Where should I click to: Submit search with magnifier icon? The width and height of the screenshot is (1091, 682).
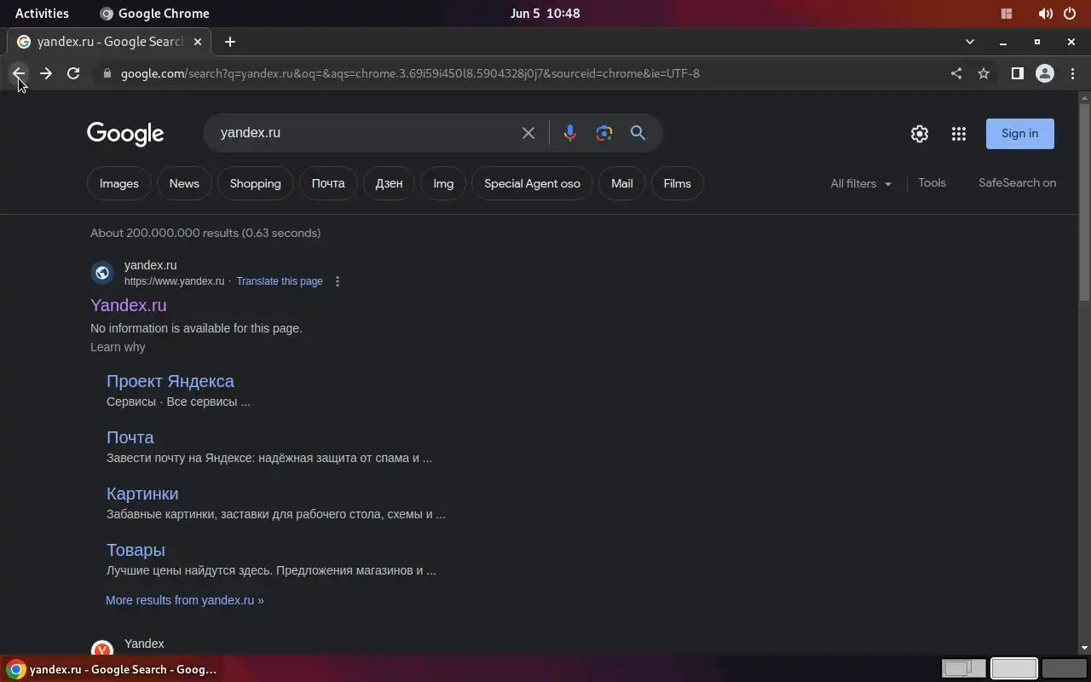point(638,133)
